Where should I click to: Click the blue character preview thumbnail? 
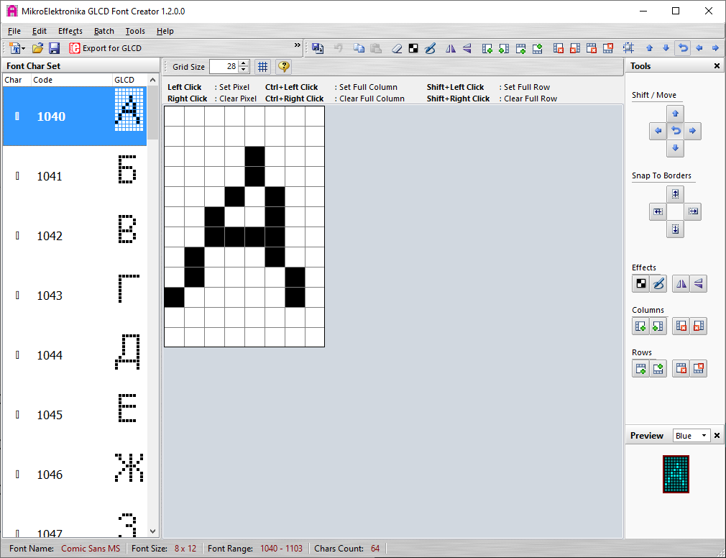[x=676, y=474]
